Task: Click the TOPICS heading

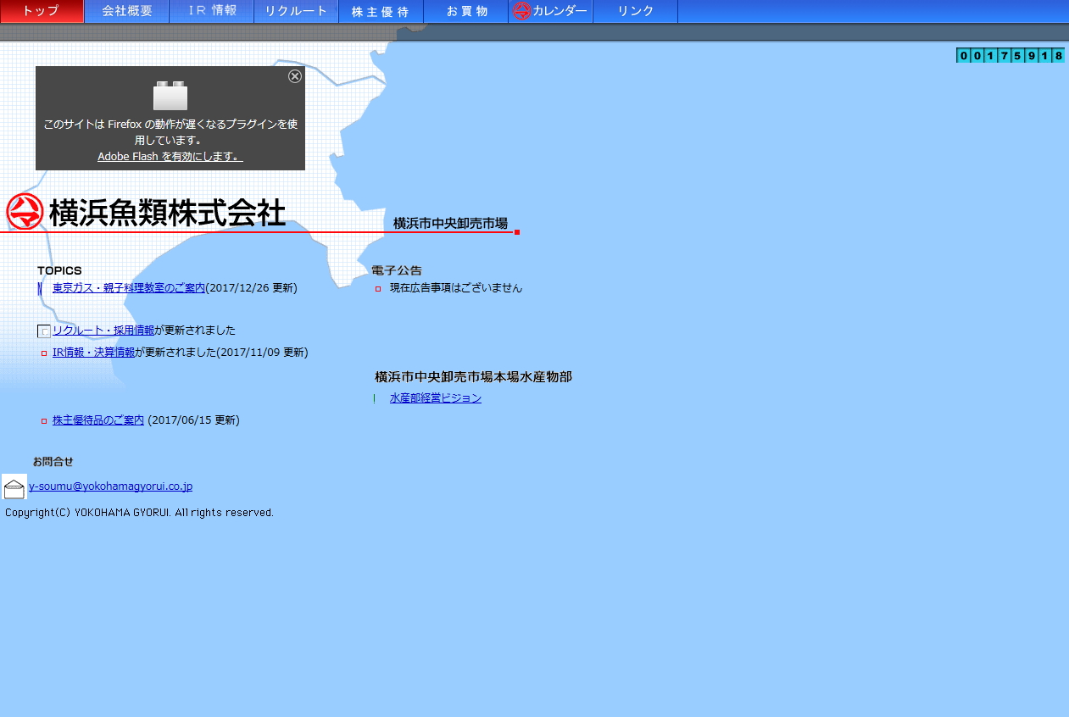Action: point(59,270)
